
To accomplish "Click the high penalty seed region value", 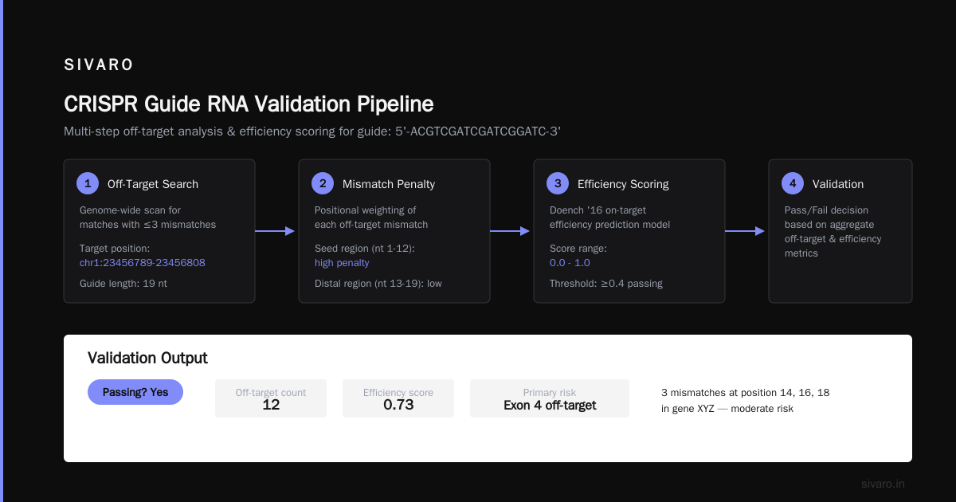I will [x=342, y=262].
